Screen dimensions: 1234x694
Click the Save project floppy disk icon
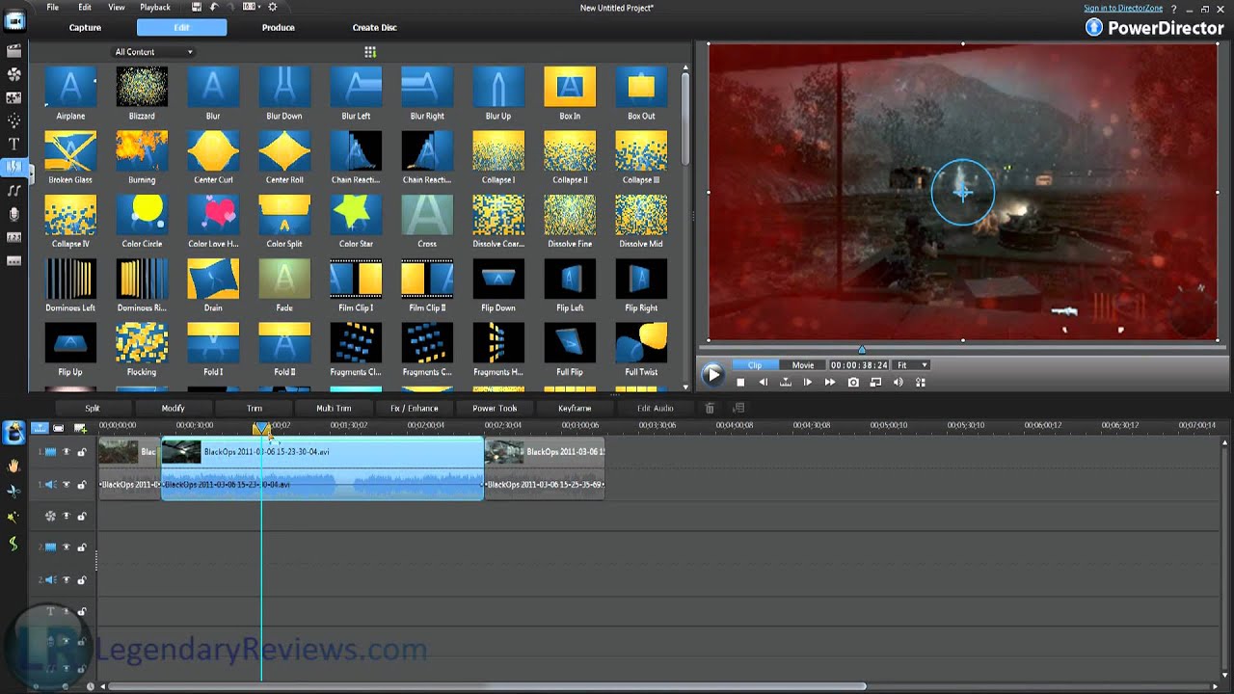click(x=197, y=7)
